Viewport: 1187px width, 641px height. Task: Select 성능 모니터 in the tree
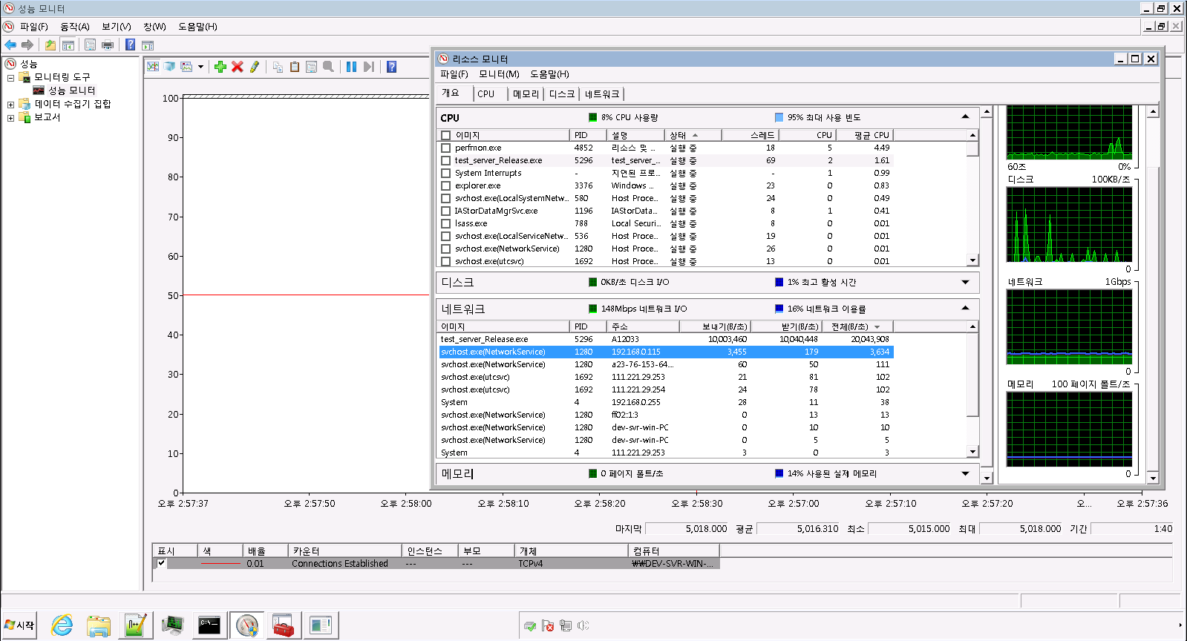point(71,91)
